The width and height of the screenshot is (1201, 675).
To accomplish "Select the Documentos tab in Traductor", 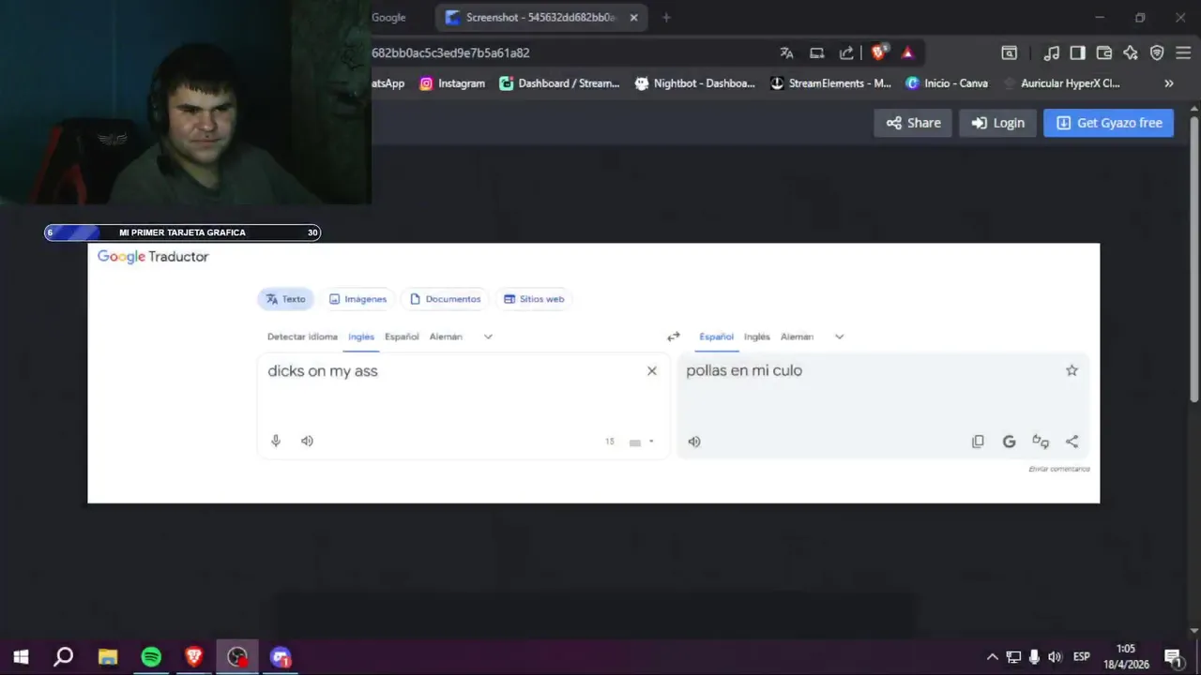I will pyautogui.click(x=445, y=299).
